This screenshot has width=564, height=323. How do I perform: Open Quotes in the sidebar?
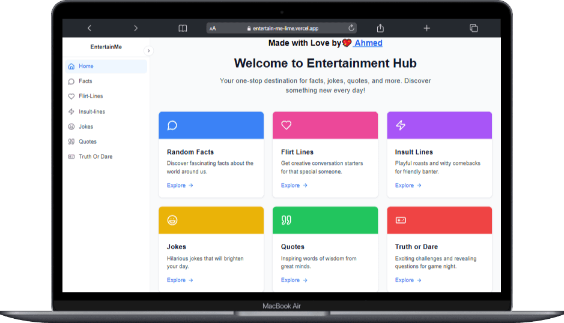coord(106,142)
